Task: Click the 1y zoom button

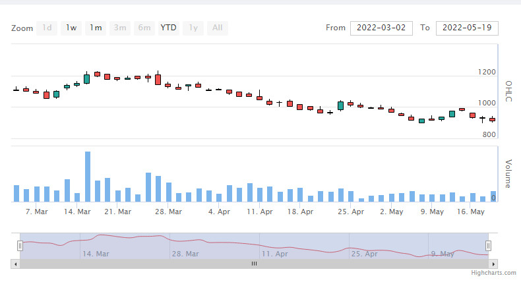Action: [x=193, y=28]
